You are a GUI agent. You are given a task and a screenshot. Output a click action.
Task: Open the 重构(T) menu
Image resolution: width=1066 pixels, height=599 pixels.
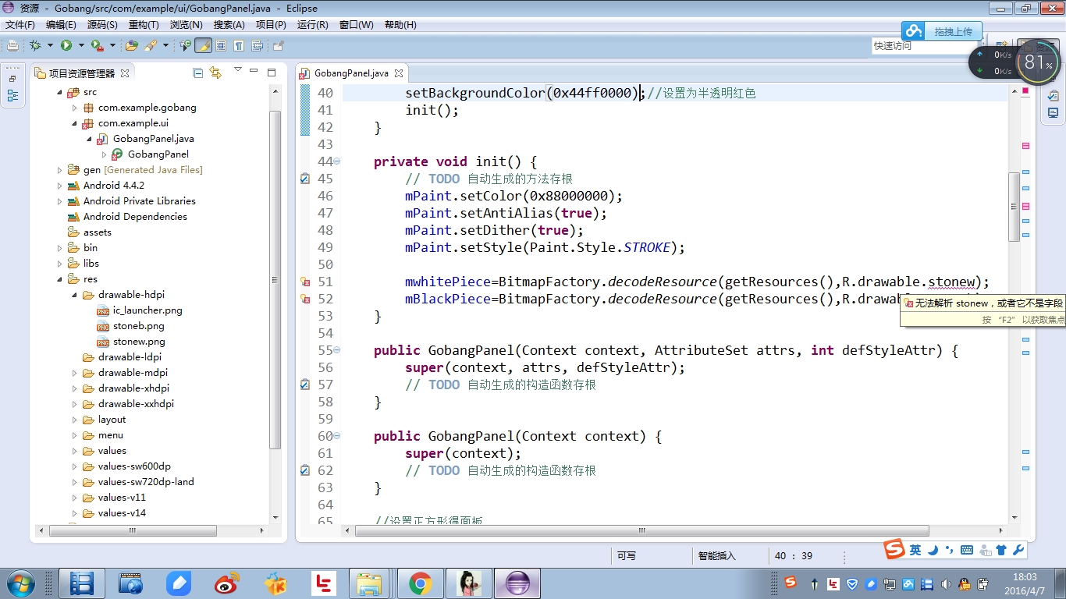tap(144, 24)
